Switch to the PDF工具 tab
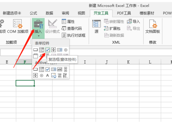The height and width of the screenshot is (122, 172). [124, 13]
